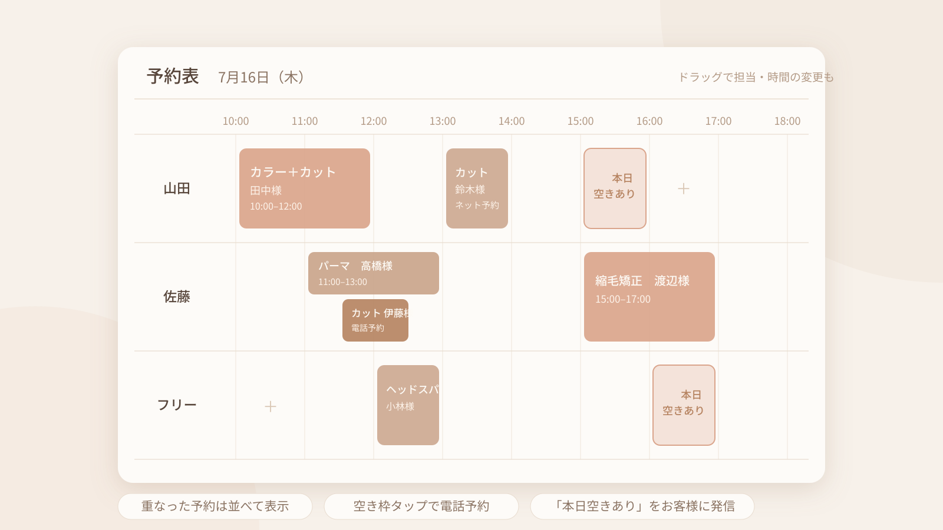Click the 「本日空きあり」をお客様に発信 pill
Viewport: 943px width, 530px height.
pyautogui.click(x=642, y=506)
